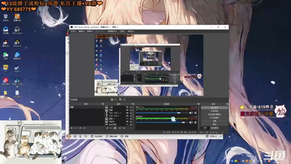Launch the YY desktop shortcut
291x164 pixels.
(5, 69)
